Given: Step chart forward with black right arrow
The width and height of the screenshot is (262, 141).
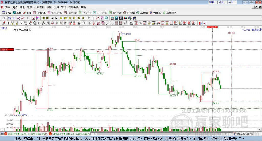Looking at the screenshot, I should [57, 18].
